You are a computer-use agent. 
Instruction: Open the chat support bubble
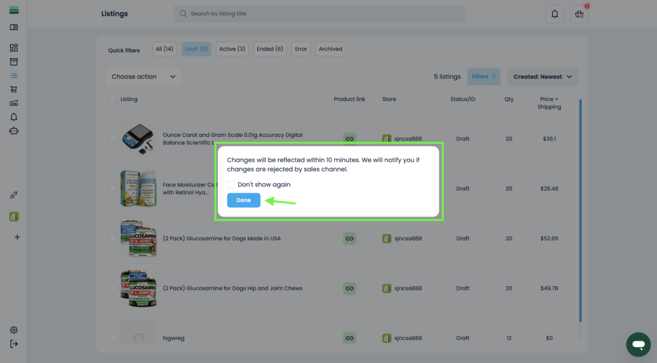[638, 344]
